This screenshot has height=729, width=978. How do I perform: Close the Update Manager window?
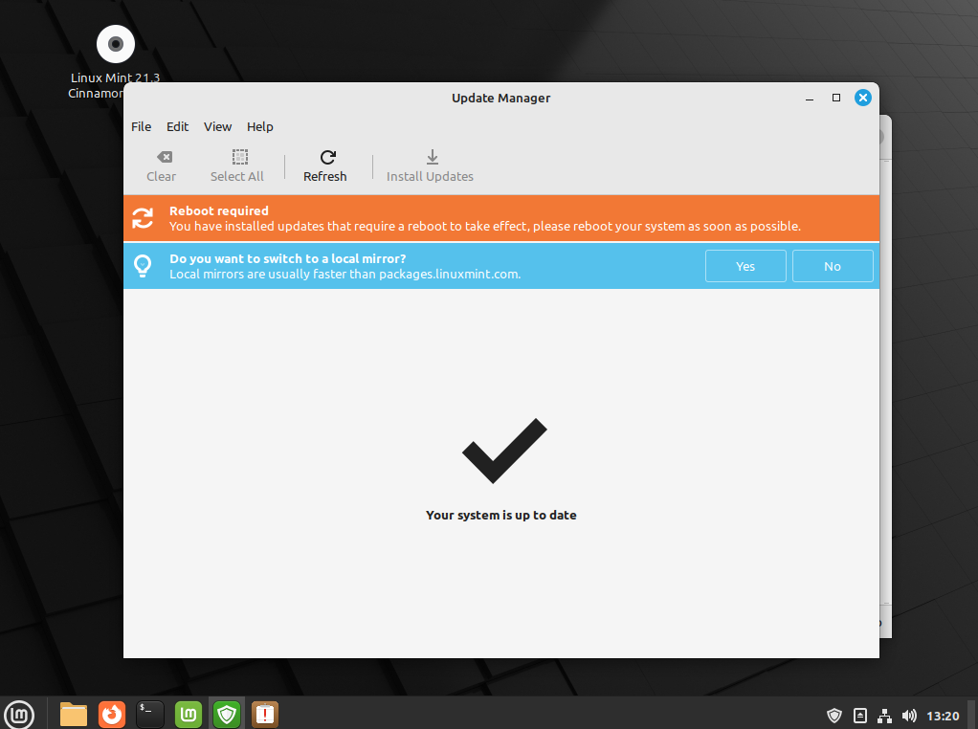click(863, 98)
